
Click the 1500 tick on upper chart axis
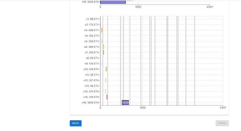click(x=138, y=7)
